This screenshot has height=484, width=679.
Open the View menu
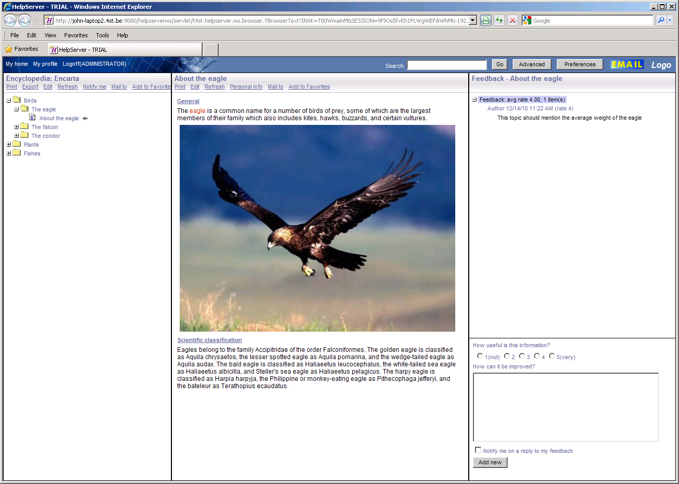(50, 35)
